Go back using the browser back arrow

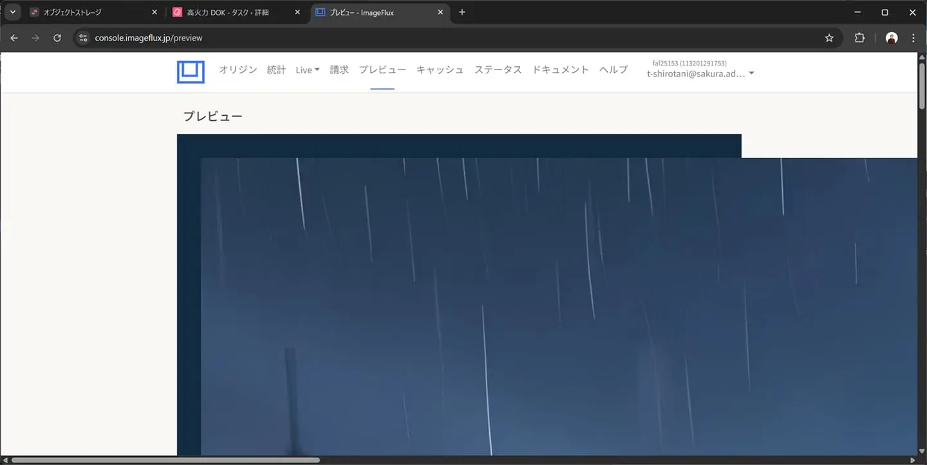[x=14, y=38]
